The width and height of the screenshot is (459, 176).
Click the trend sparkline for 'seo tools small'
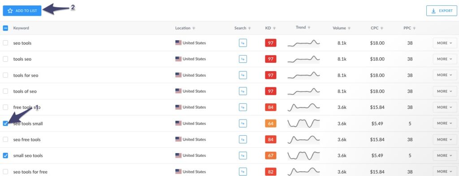pyautogui.click(x=303, y=123)
